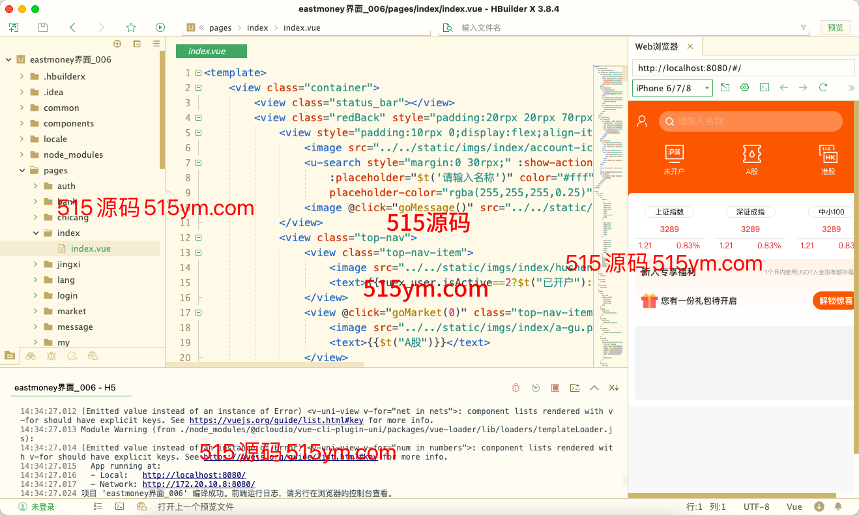Collapse the eastmoney界面_006 project root
859x515 pixels.
coord(8,59)
